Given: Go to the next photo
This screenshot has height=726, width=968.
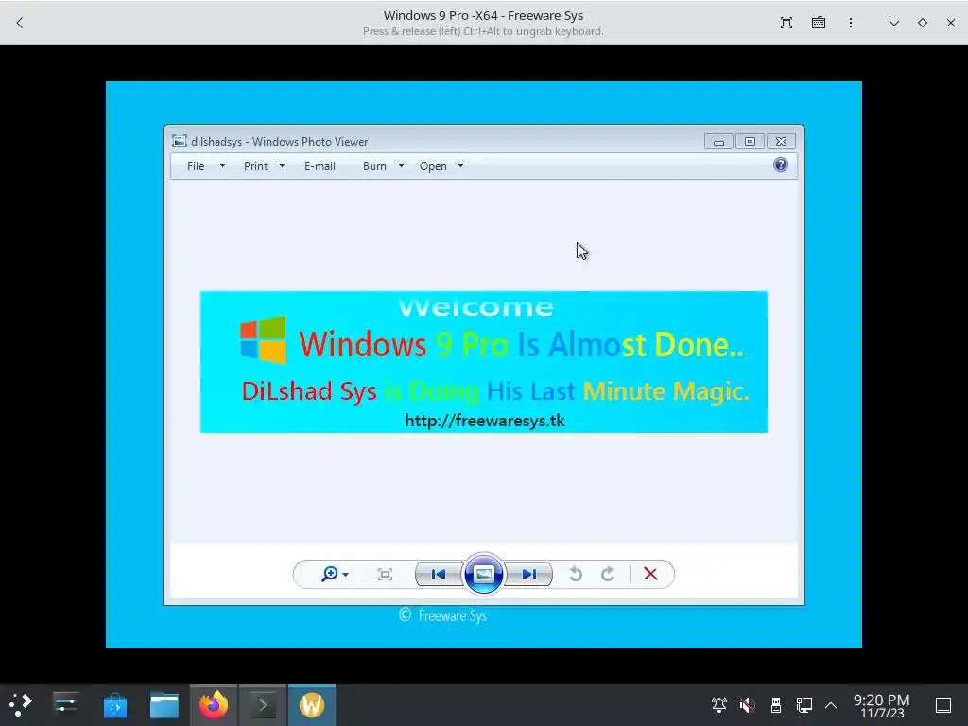Looking at the screenshot, I should click(x=529, y=574).
